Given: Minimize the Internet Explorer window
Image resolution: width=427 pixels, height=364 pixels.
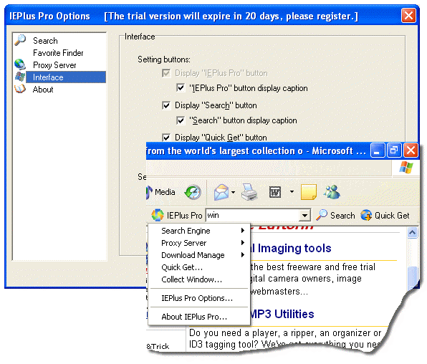Looking at the screenshot, I should [x=377, y=150].
